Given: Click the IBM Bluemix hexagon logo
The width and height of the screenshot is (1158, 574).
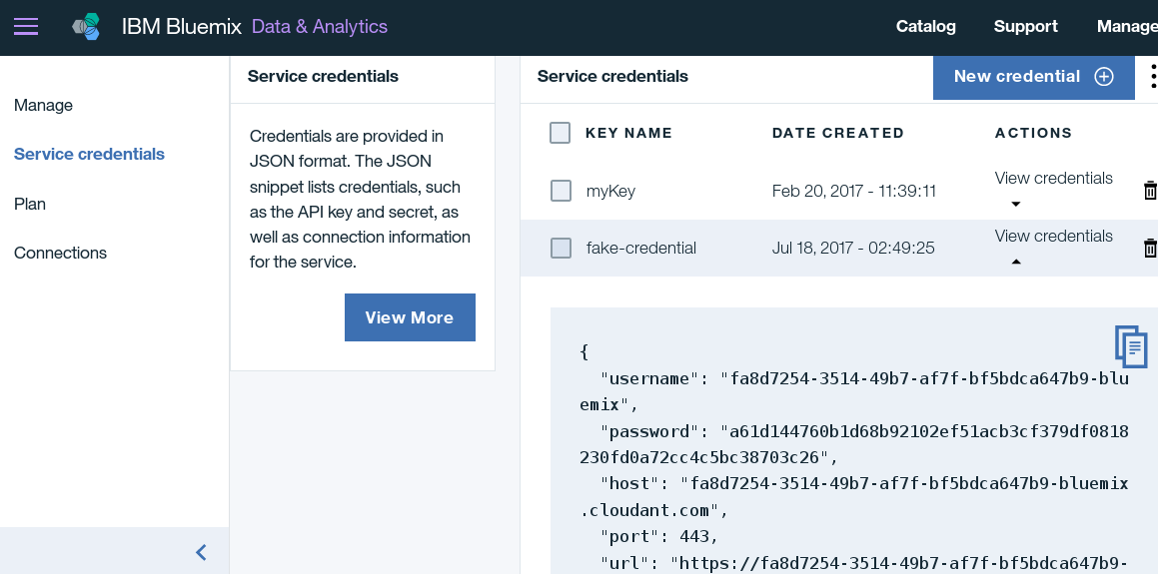Looking at the screenshot, I should pyautogui.click(x=86, y=27).
